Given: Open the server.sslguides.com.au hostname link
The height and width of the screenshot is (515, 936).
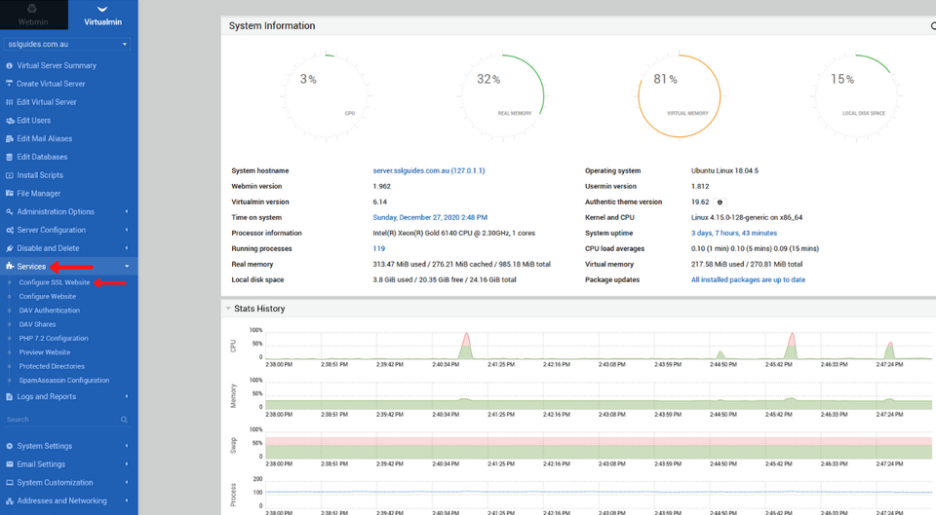Looking at the screenshot, I should (428, 170).
